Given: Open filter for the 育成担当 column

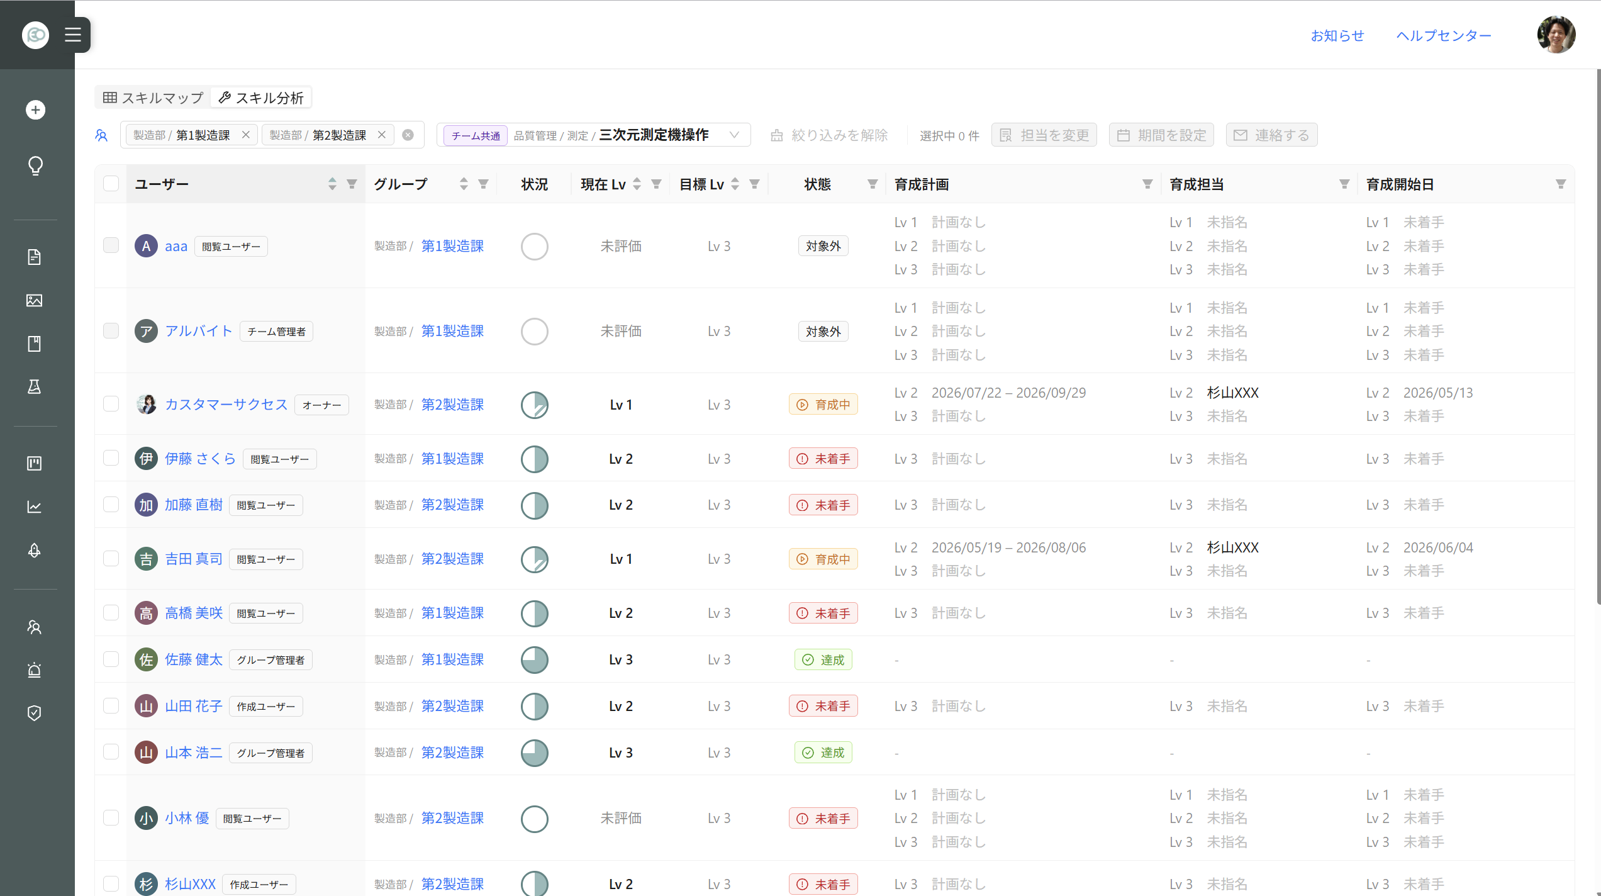Looking at the screenshot, I should [1344, 184].
